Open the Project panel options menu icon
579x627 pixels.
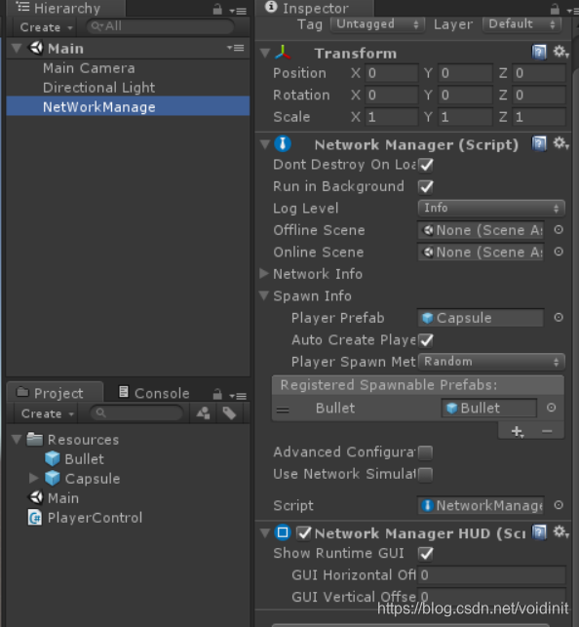point(238,396)
